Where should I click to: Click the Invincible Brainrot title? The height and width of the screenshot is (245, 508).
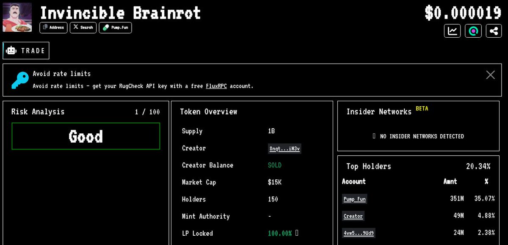pos(120,13)
